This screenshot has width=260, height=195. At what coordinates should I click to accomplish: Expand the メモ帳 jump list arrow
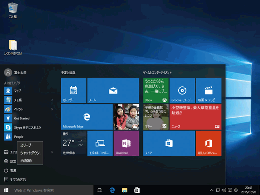point(52,100)
